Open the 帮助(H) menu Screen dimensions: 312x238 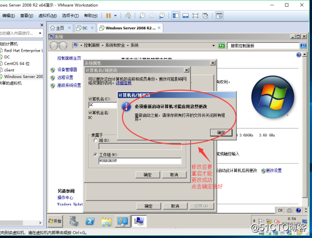point(91,16)
